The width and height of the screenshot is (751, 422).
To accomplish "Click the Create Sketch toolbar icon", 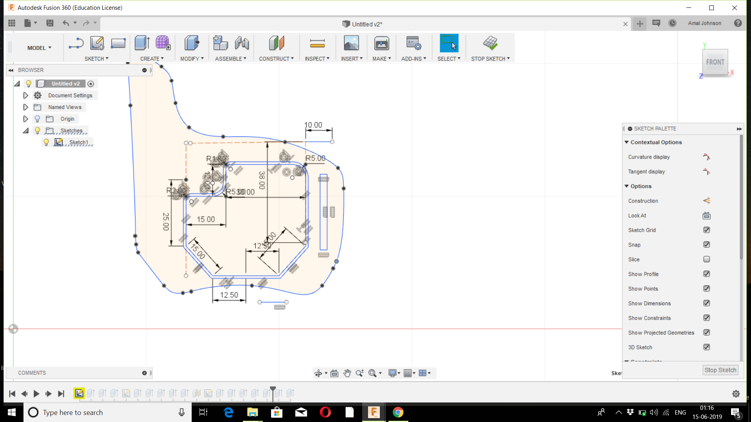I will click(x=97, y=43).
